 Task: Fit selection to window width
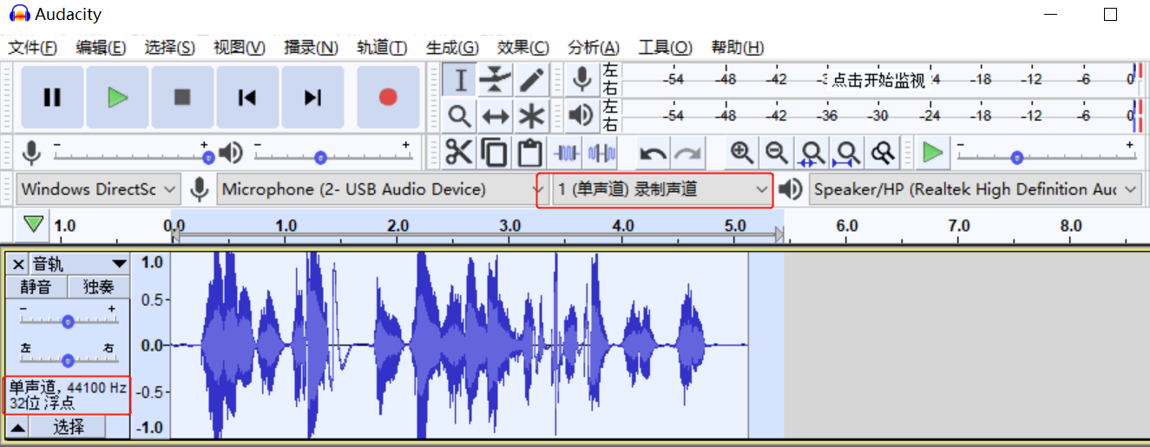point(812,153)
